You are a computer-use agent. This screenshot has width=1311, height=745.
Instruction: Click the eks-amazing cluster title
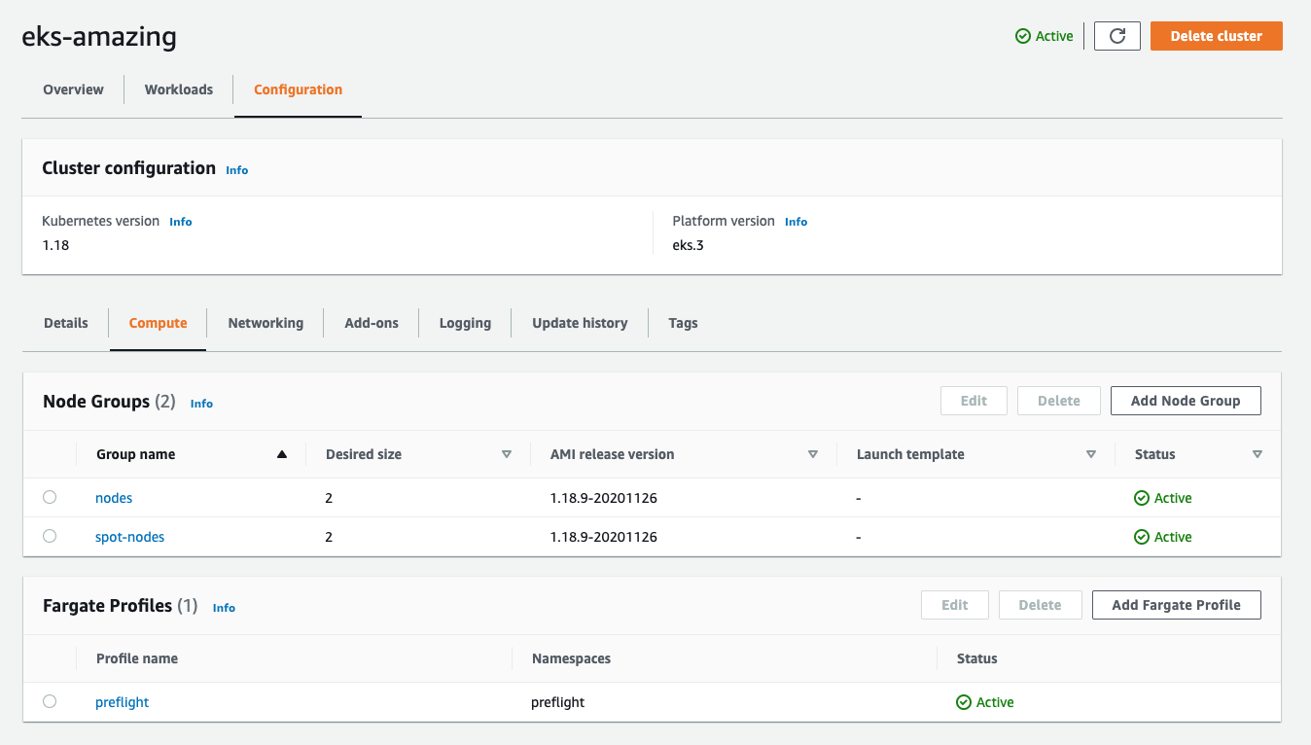click(x=99, y=37)
